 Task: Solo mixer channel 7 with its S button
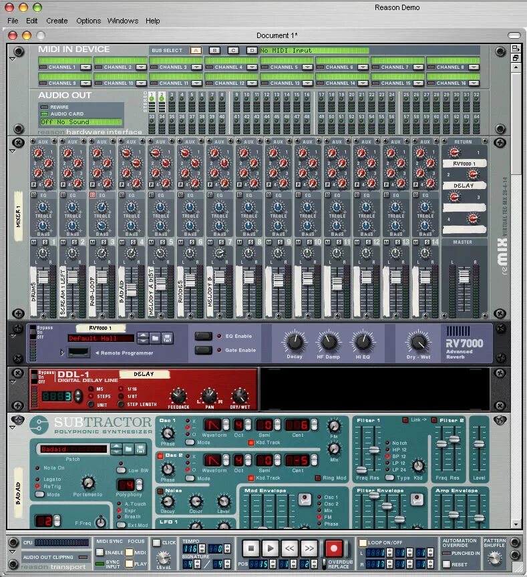click(x=221, y=242)
